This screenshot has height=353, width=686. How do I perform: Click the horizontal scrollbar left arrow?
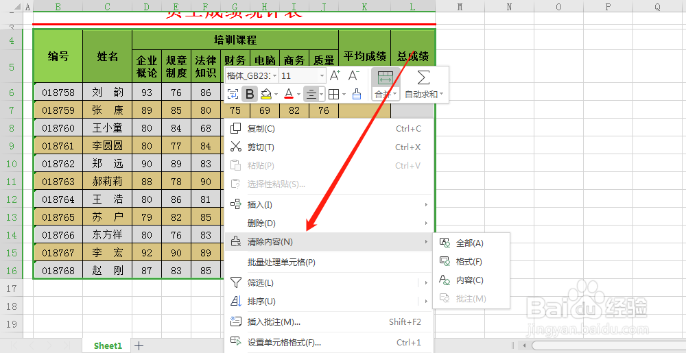(x=523, y=345)
